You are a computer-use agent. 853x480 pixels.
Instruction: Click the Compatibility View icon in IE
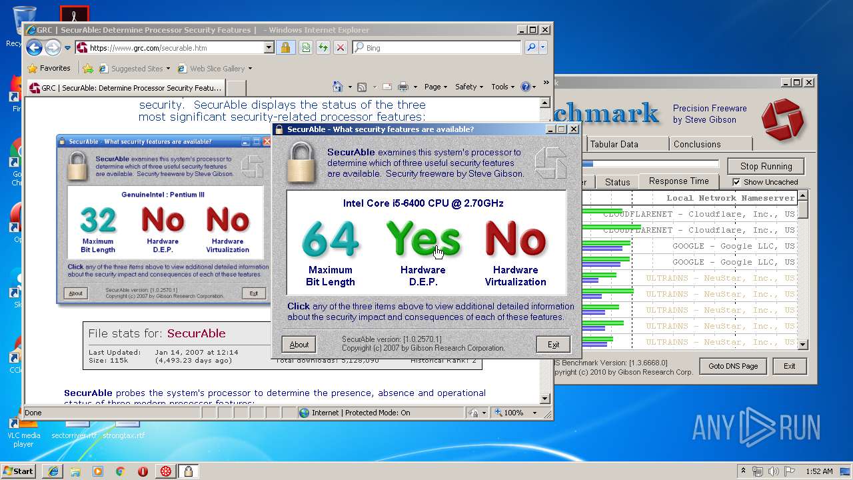(306, 47)
